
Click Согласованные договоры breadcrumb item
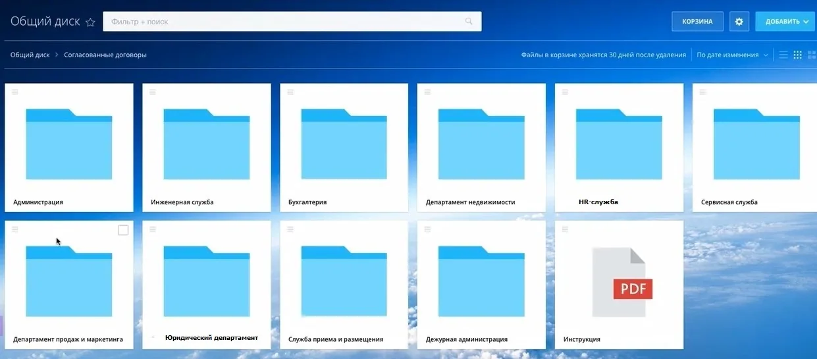pos(105,55)
